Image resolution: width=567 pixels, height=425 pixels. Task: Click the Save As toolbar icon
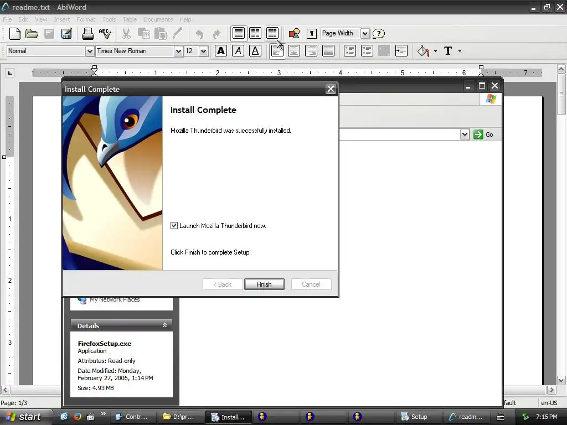coord(66,34)
